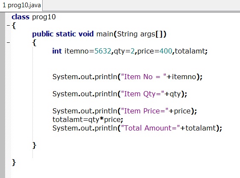
Task: Click the line 'totalamt=qty*price;'
Action: (x=88, y=120)
